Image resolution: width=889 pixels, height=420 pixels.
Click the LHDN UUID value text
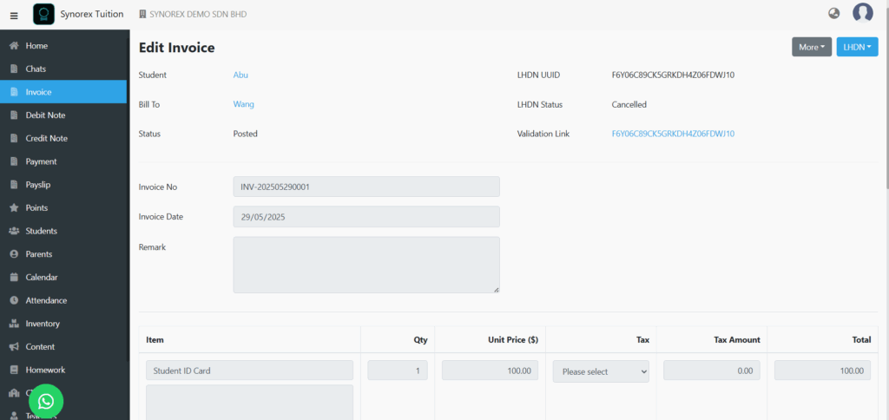[673, 75]
